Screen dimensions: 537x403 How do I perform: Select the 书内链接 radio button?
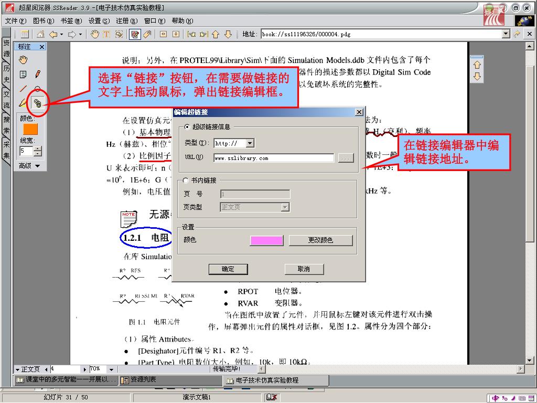pyautogui.click(x=186, y=181)
